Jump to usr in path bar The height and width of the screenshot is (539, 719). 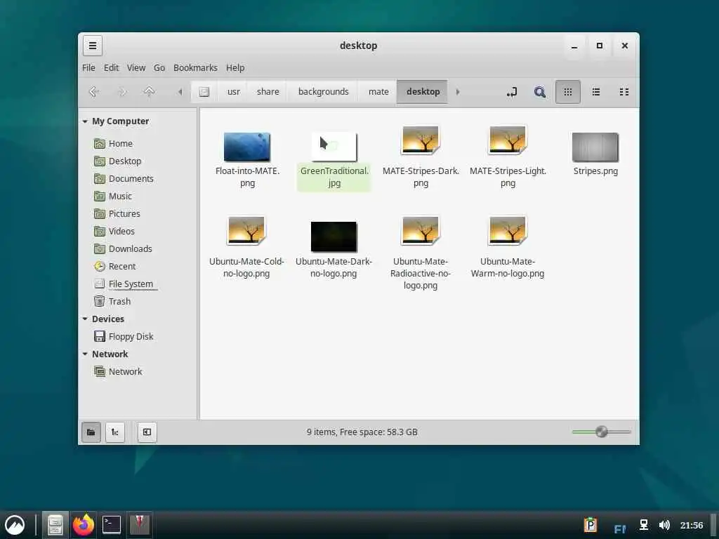click(x=233, y=92)
